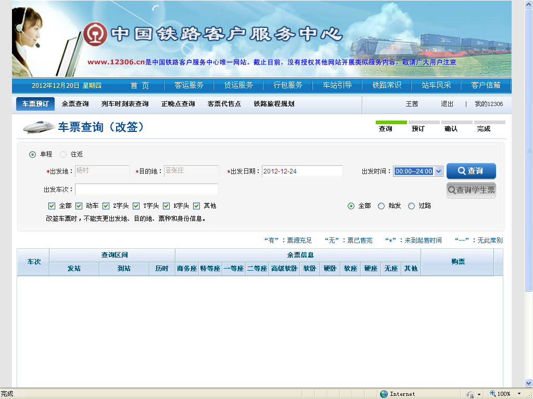
Task: Toggle the Z字头 checkbox
Action: tap(106, 206)
